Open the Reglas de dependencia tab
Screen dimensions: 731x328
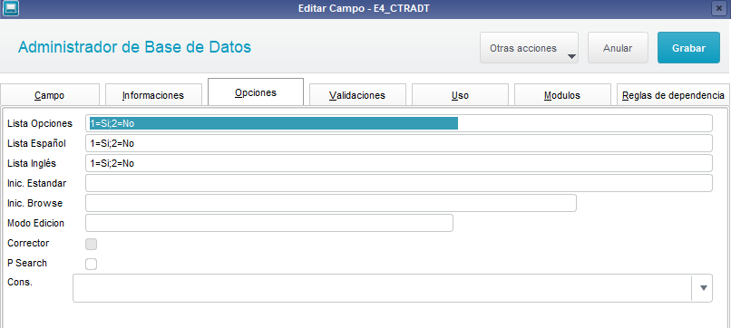673,94
